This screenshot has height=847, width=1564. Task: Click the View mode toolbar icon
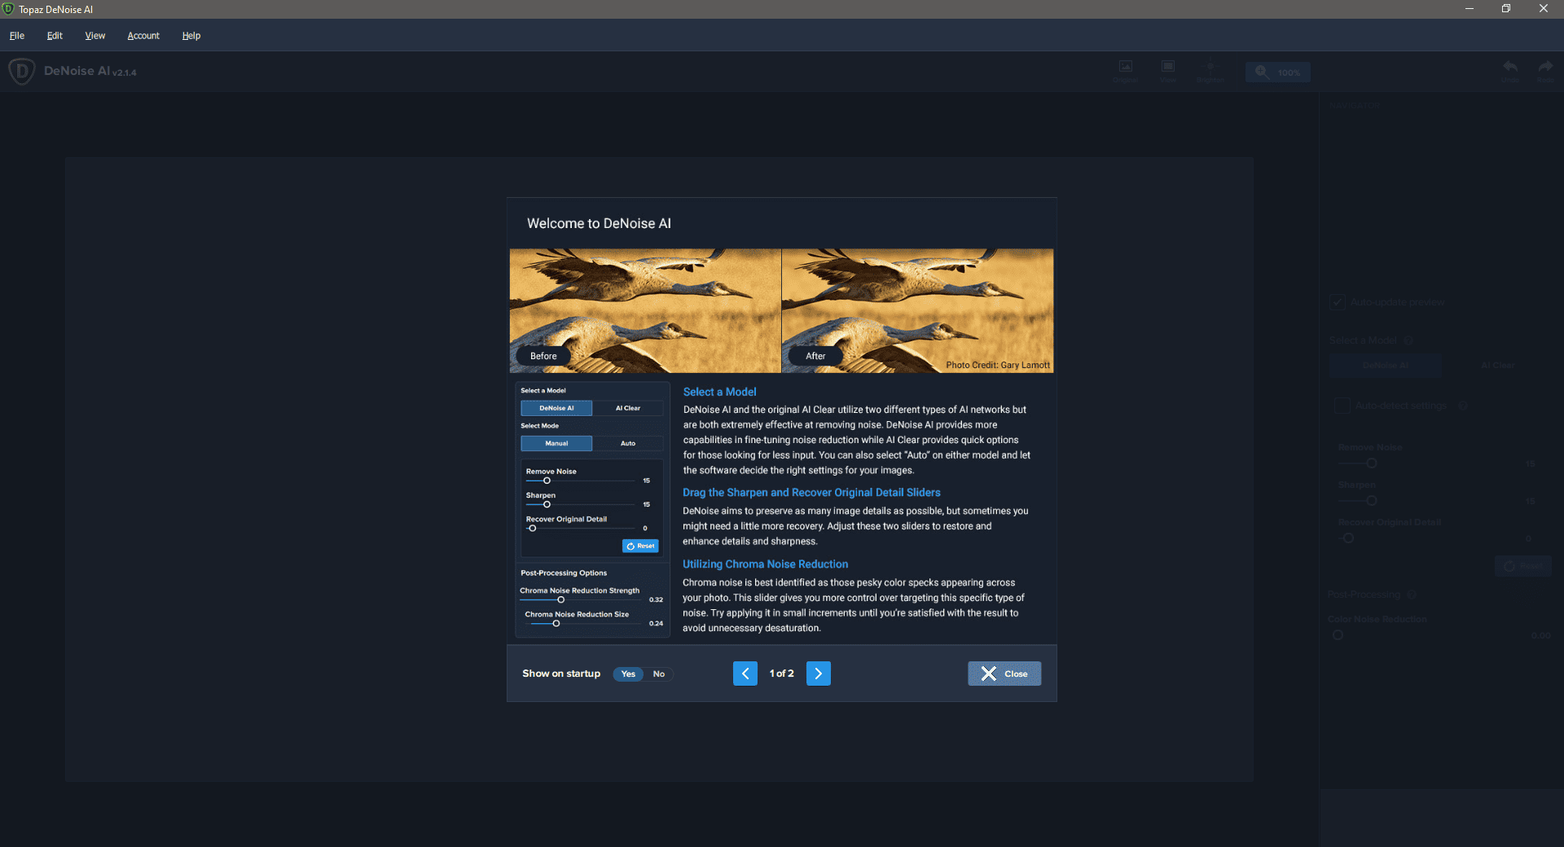click(1168, 71)
